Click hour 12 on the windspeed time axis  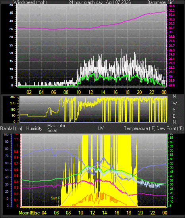click(x=91, y=92)
